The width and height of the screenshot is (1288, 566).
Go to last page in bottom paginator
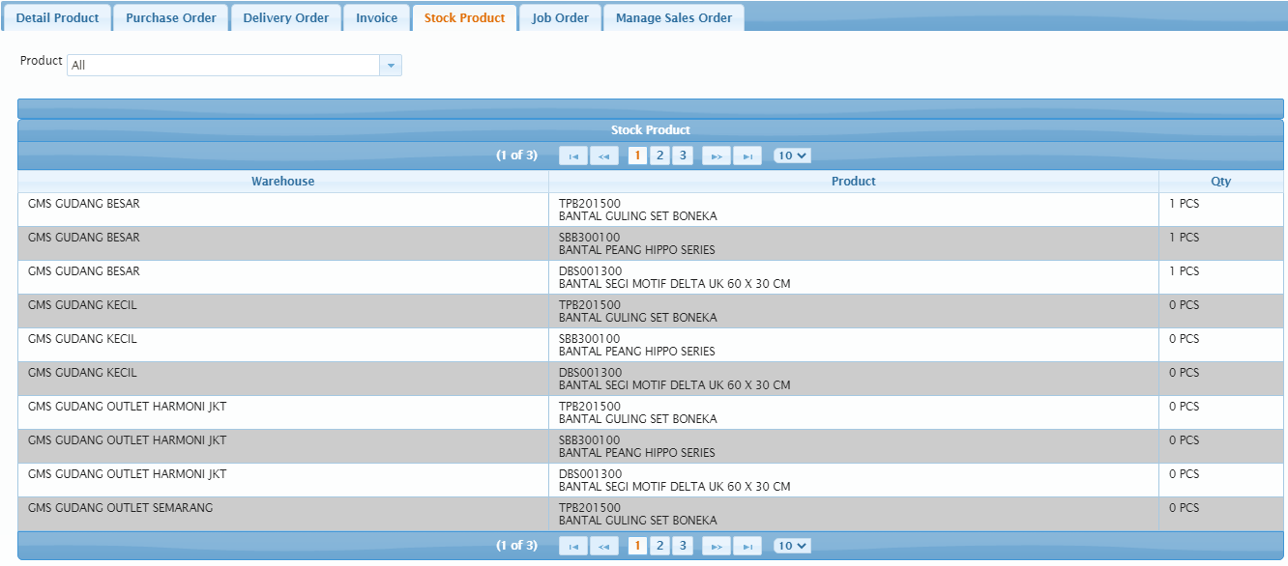click(747, 546)
